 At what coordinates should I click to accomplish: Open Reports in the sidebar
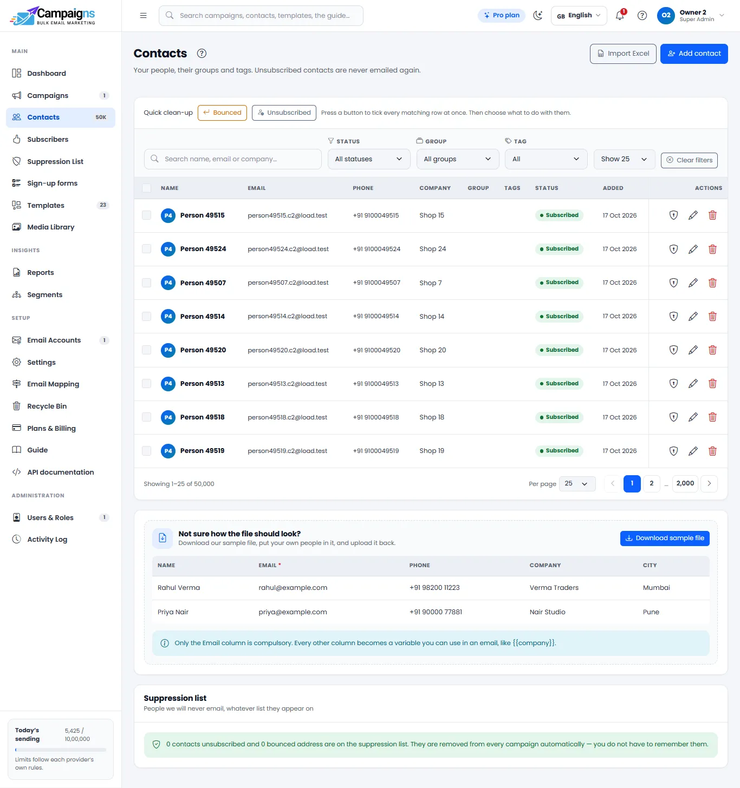[61, 273]
